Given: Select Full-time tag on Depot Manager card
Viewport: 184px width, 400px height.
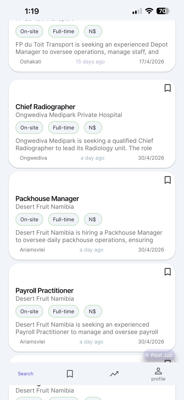Looking at the screenshot, I should click(64, 31).
